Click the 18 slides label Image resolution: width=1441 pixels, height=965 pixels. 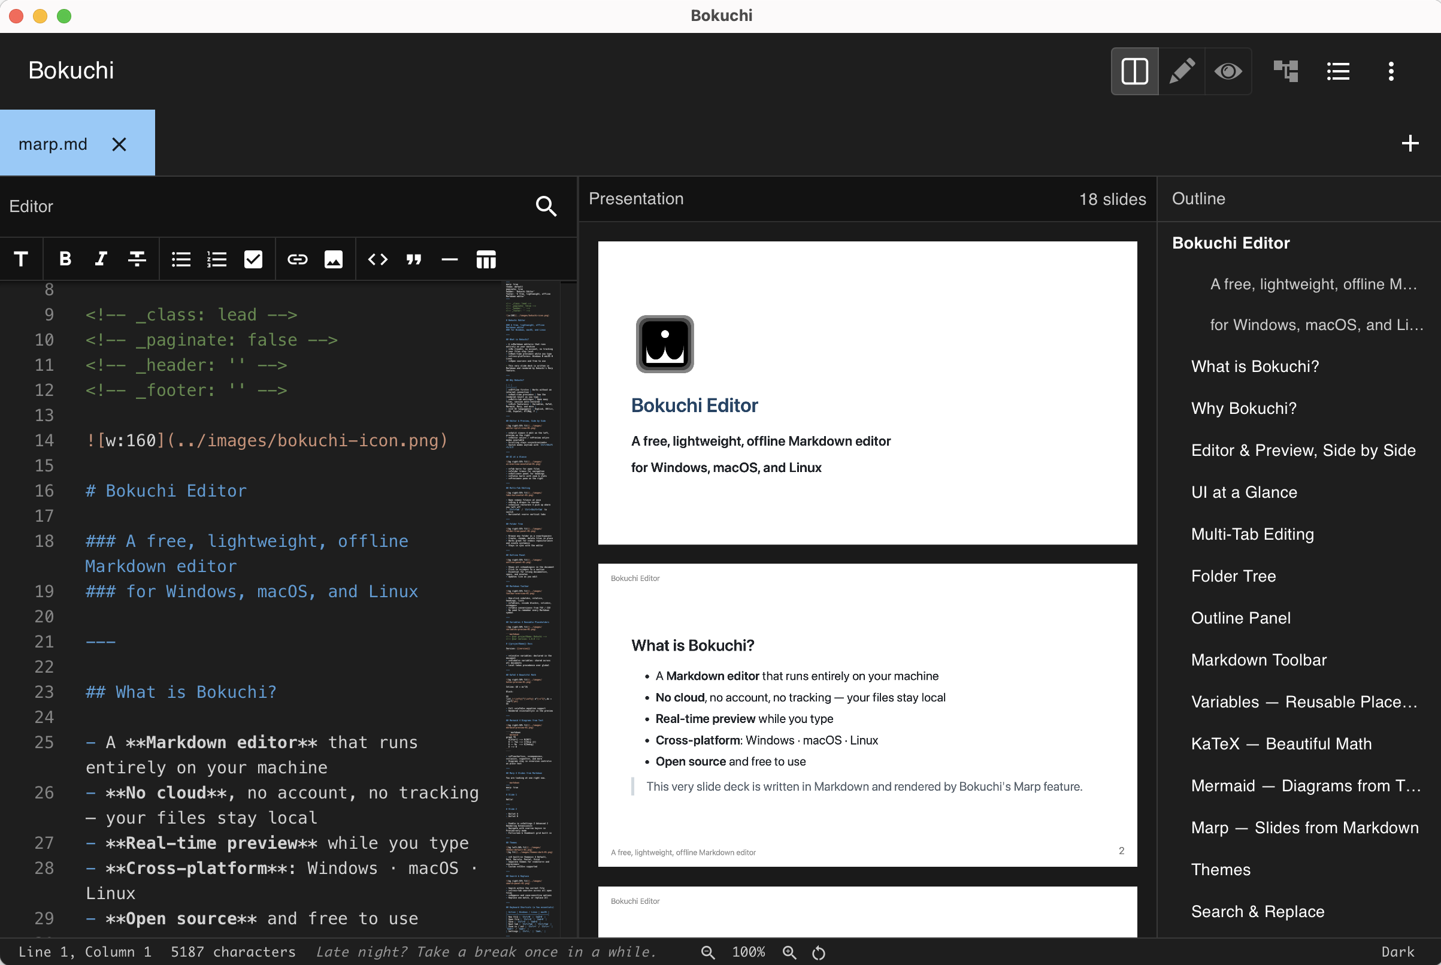point(1112,199)
